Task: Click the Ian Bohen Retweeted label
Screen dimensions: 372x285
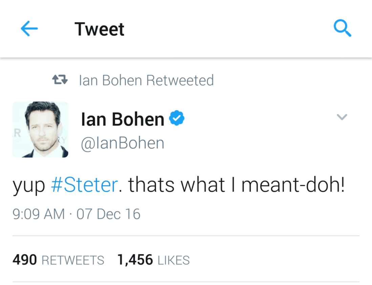Action: pos(146,81)
